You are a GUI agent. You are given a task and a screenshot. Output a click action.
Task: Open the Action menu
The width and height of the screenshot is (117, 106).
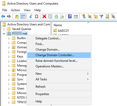pyautogui.click(x=15, y=10)
